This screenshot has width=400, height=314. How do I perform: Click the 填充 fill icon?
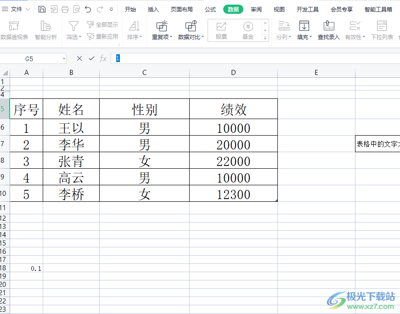click(x=304, y=26)
